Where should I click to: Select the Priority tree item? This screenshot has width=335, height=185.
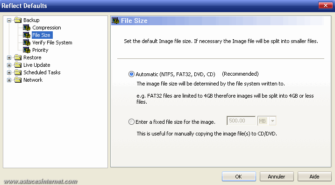[x=40, y=50]
